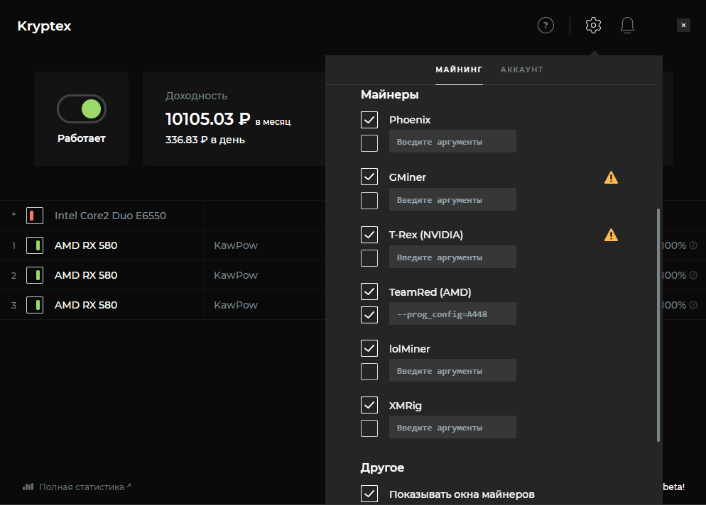Click the Майнеры section heading
Viewport: 706px width, 505px height.
[x=389, y=95]
